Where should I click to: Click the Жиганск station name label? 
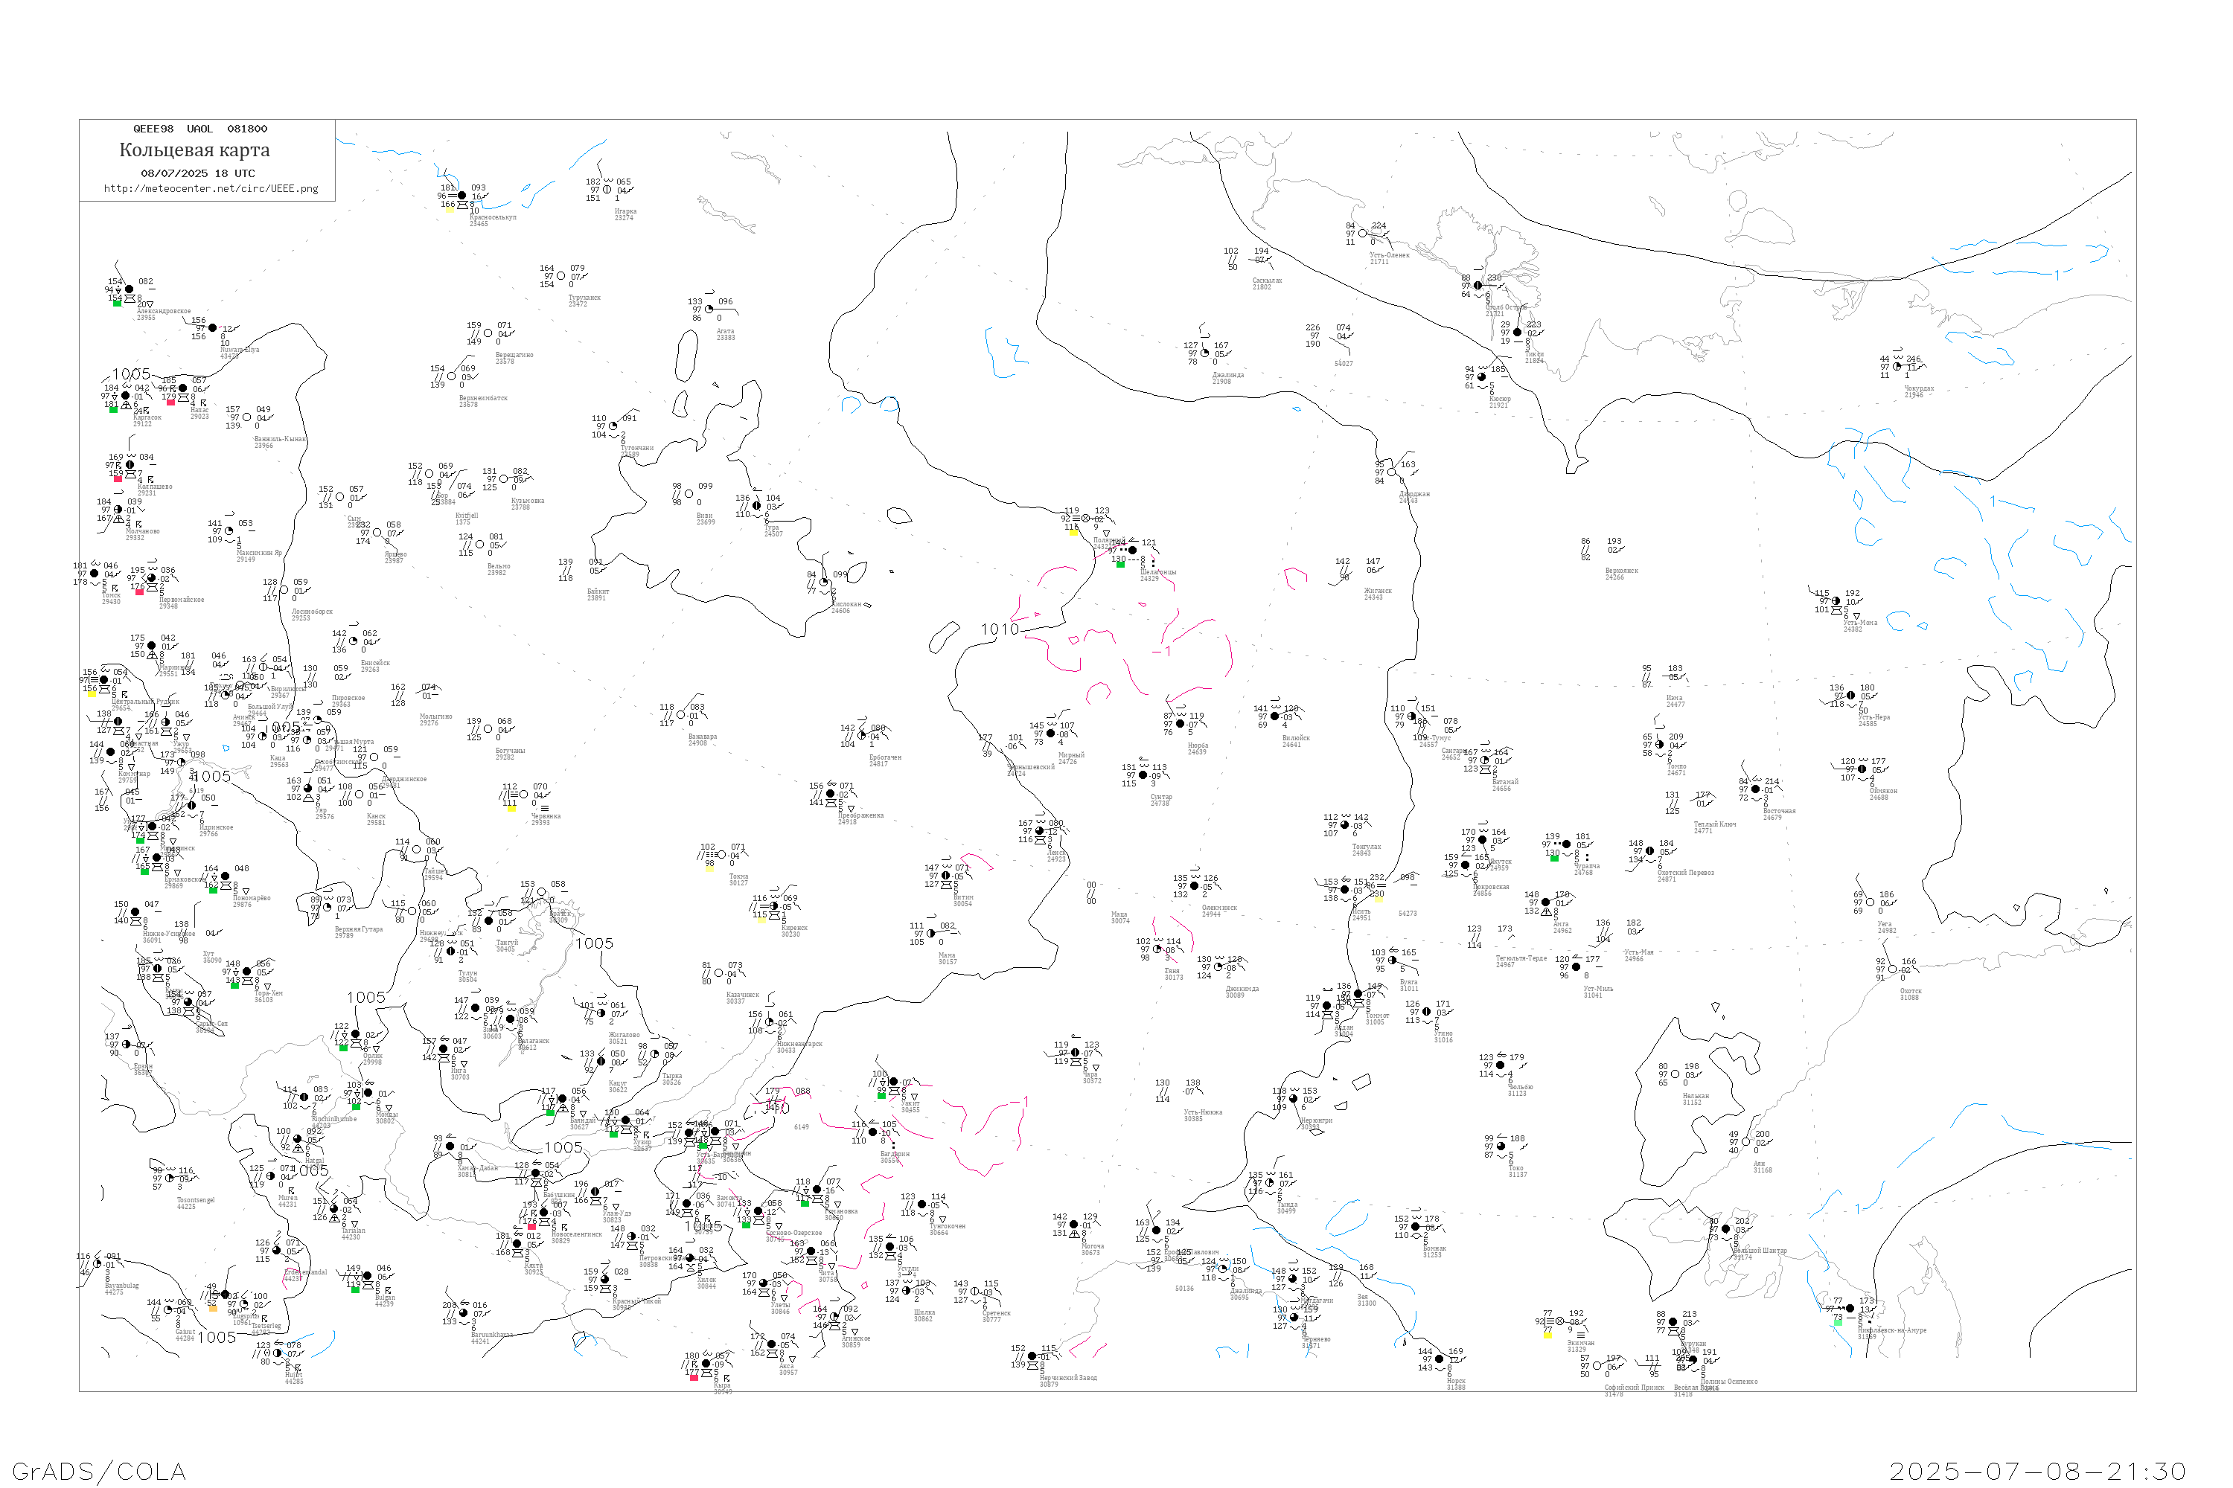(x=1379, y=590)
